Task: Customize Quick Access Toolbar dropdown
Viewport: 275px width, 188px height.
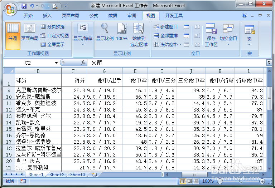Action: [x=65, y=6]
